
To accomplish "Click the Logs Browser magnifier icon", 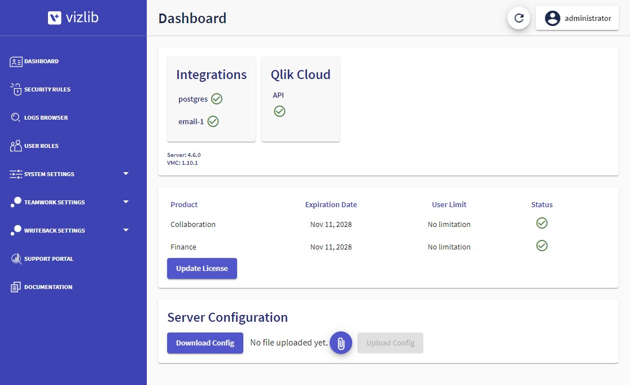I will tap(16, 117).
